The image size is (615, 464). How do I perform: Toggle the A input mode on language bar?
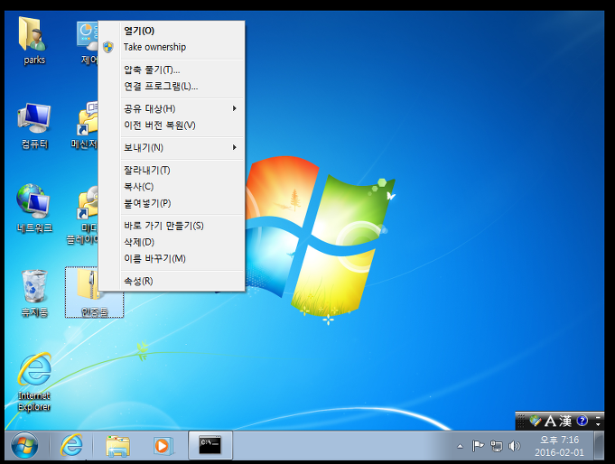tap(550, 421)
